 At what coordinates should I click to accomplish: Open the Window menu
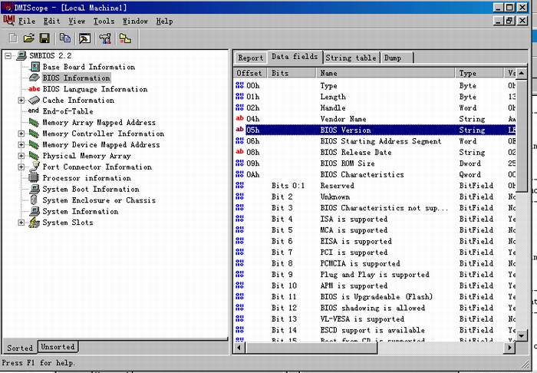[135, 21]
